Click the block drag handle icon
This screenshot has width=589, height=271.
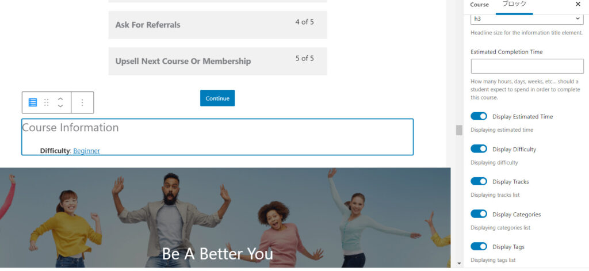(x=46, y=102)
